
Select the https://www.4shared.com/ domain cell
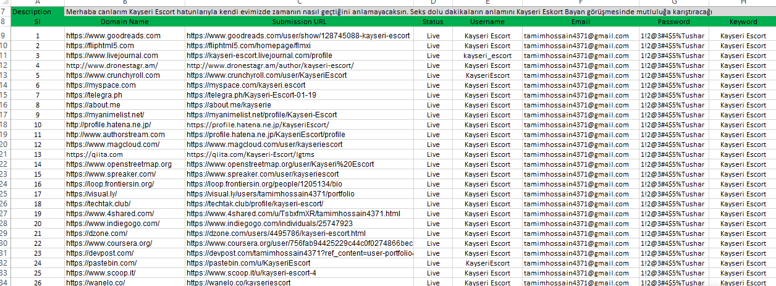(x=125, y=214)
